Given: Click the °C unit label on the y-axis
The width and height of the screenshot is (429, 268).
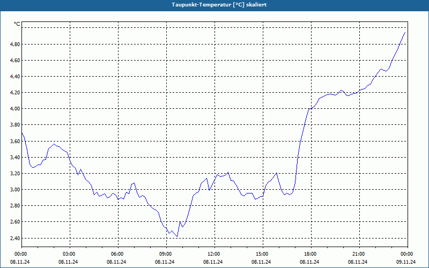Looking at the screenshot, I should point(17,24).
